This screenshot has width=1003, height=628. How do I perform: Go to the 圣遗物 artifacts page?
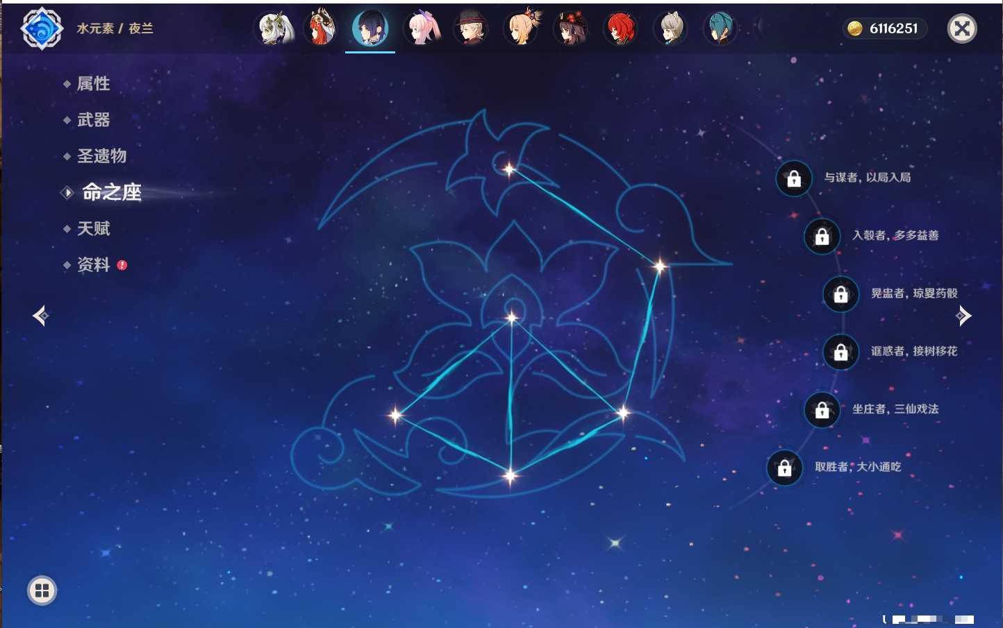101,156
